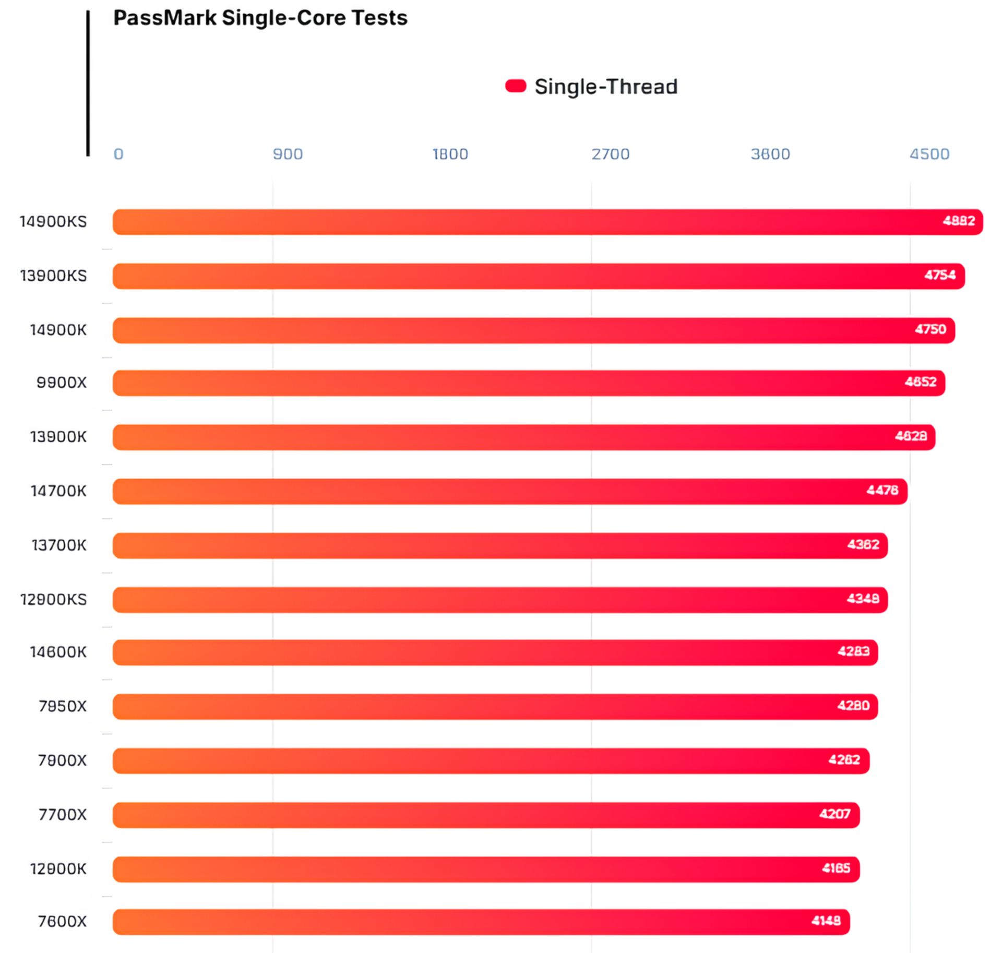Screen dimensions: 1002x953
Task: Click the 12900KS processor label
Action: (53, 600)
